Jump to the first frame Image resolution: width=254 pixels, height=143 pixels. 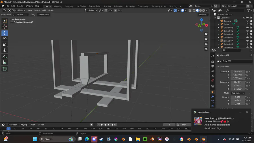coord(98,125)
